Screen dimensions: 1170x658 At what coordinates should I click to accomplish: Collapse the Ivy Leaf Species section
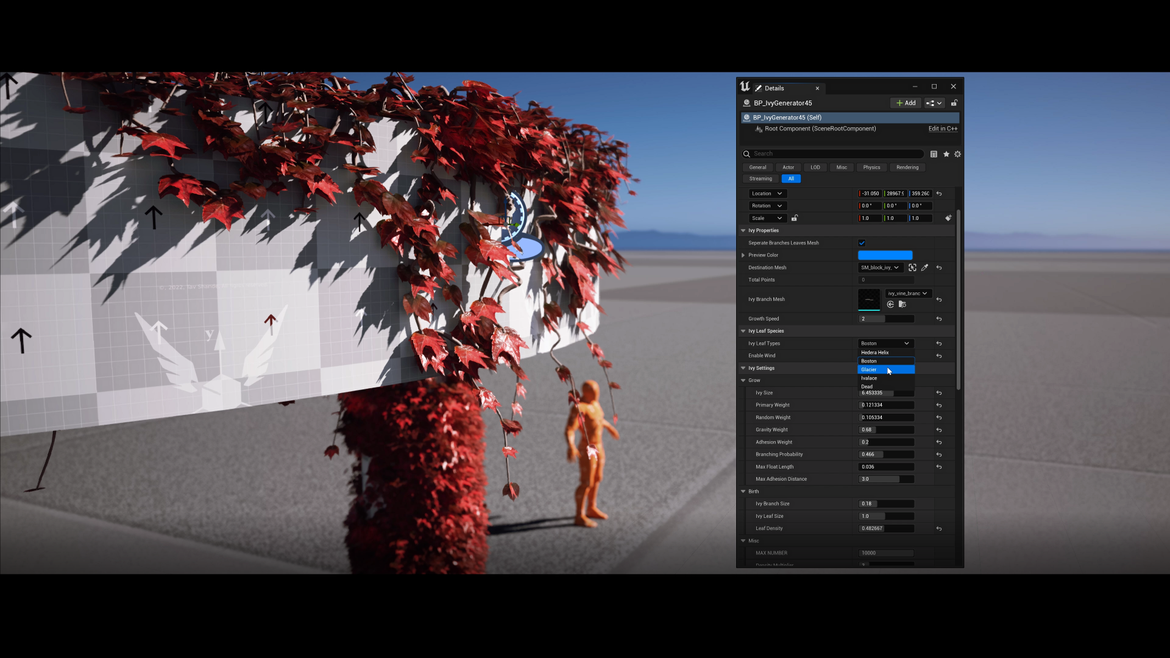click(x=743, y=331)
